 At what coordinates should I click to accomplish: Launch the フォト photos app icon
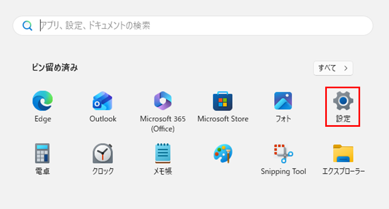tap(283, 101)
